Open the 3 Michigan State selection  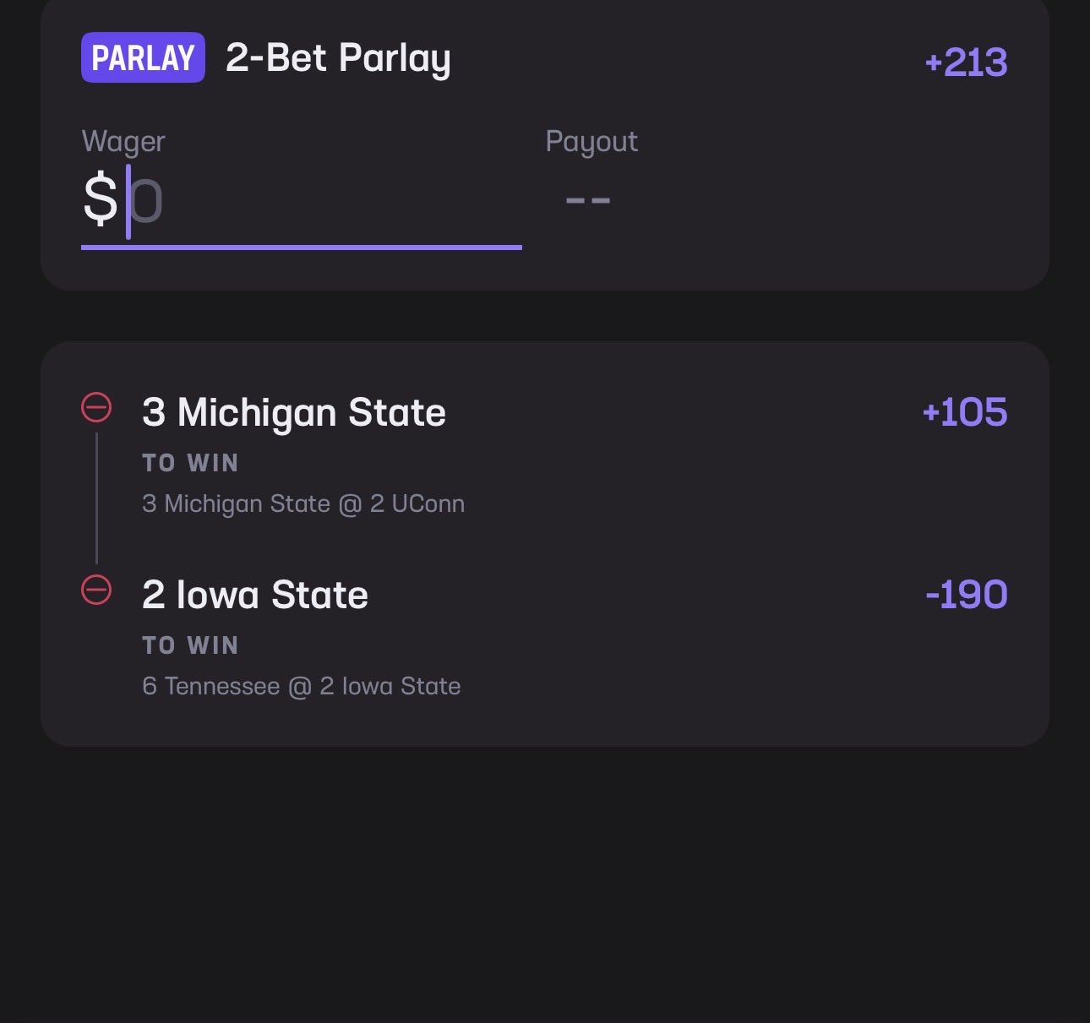pyautogui.click(x=294, y=412)
